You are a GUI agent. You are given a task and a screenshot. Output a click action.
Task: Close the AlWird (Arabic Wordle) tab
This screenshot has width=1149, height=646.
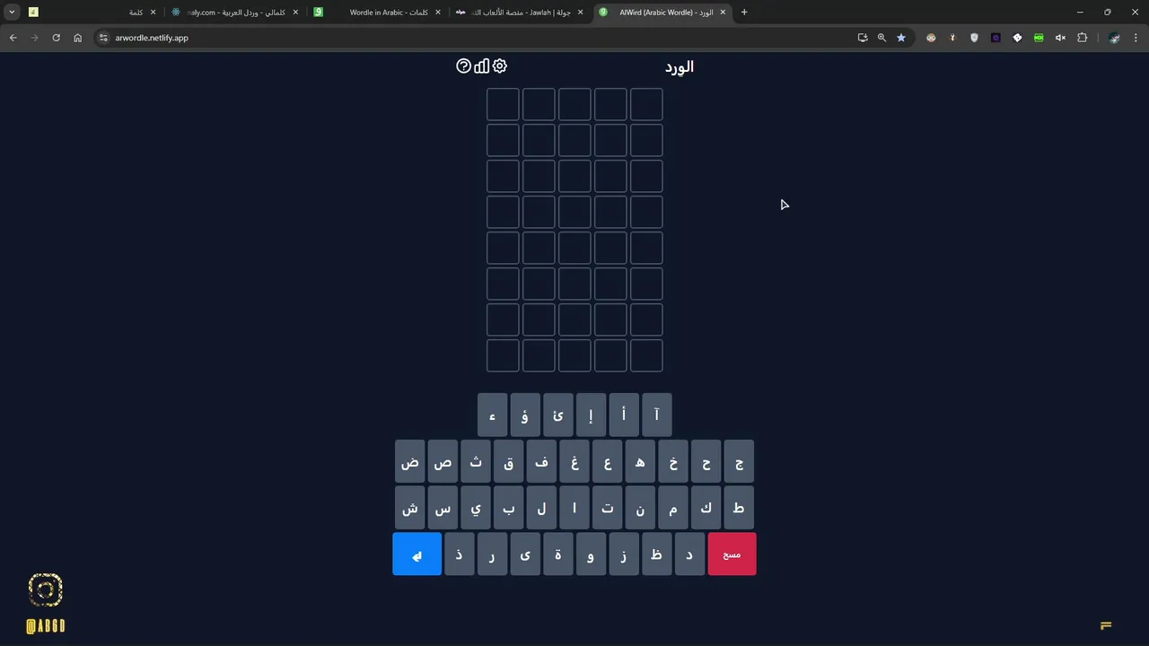point(723,13)
